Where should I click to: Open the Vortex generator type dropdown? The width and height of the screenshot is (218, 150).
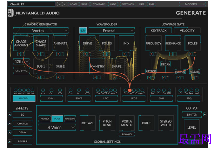(x=41, y=31)
